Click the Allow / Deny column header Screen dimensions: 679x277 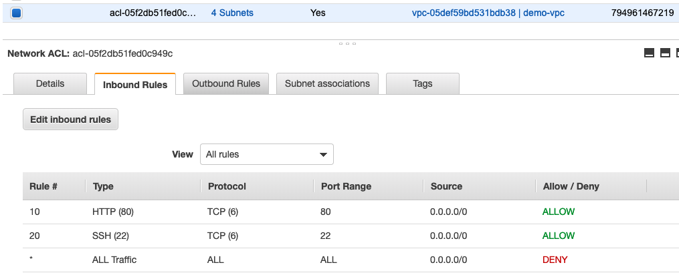571,186
